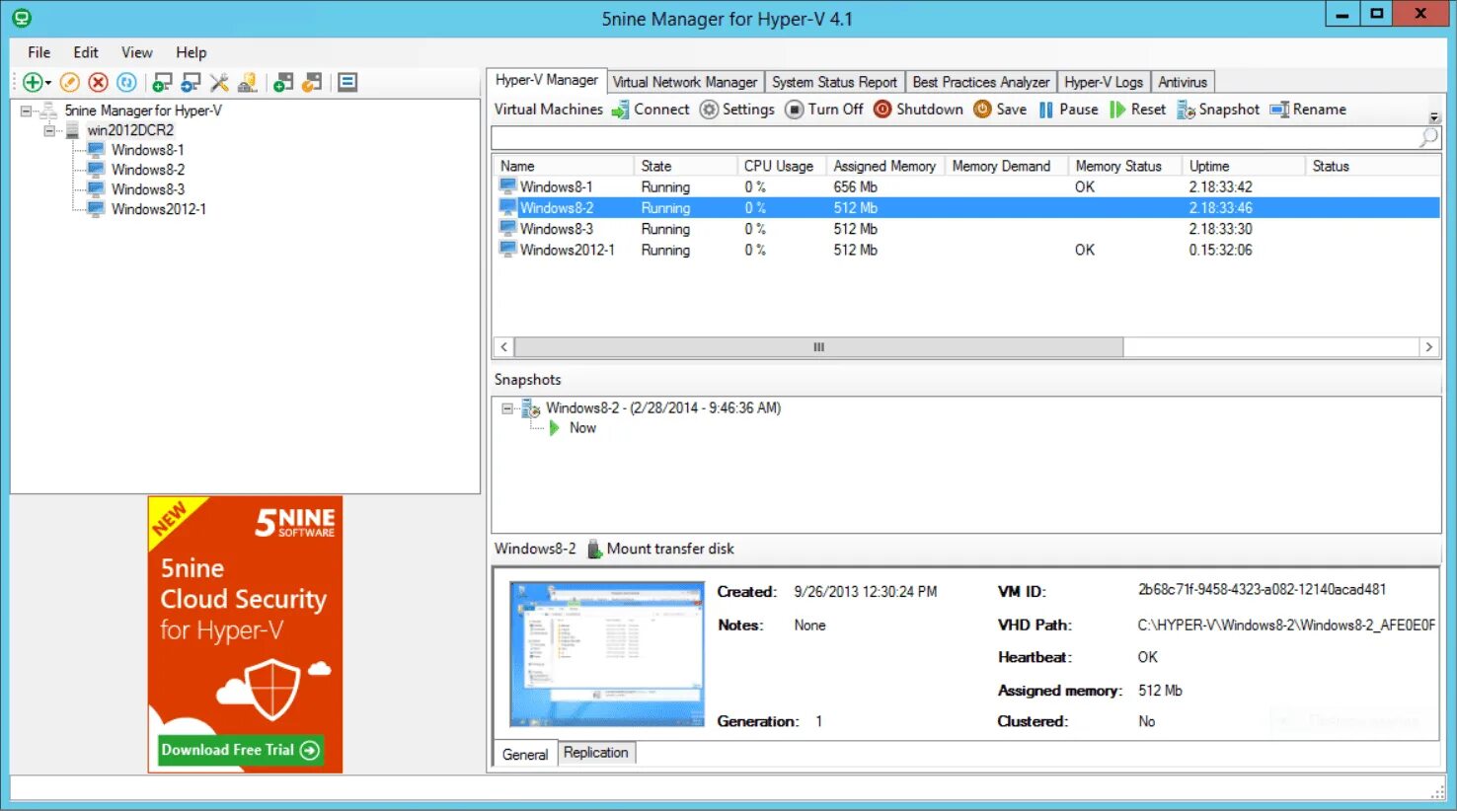Open the Help menu
Image resolution: width=1457 pixels, height=811 pixels.
192,52
